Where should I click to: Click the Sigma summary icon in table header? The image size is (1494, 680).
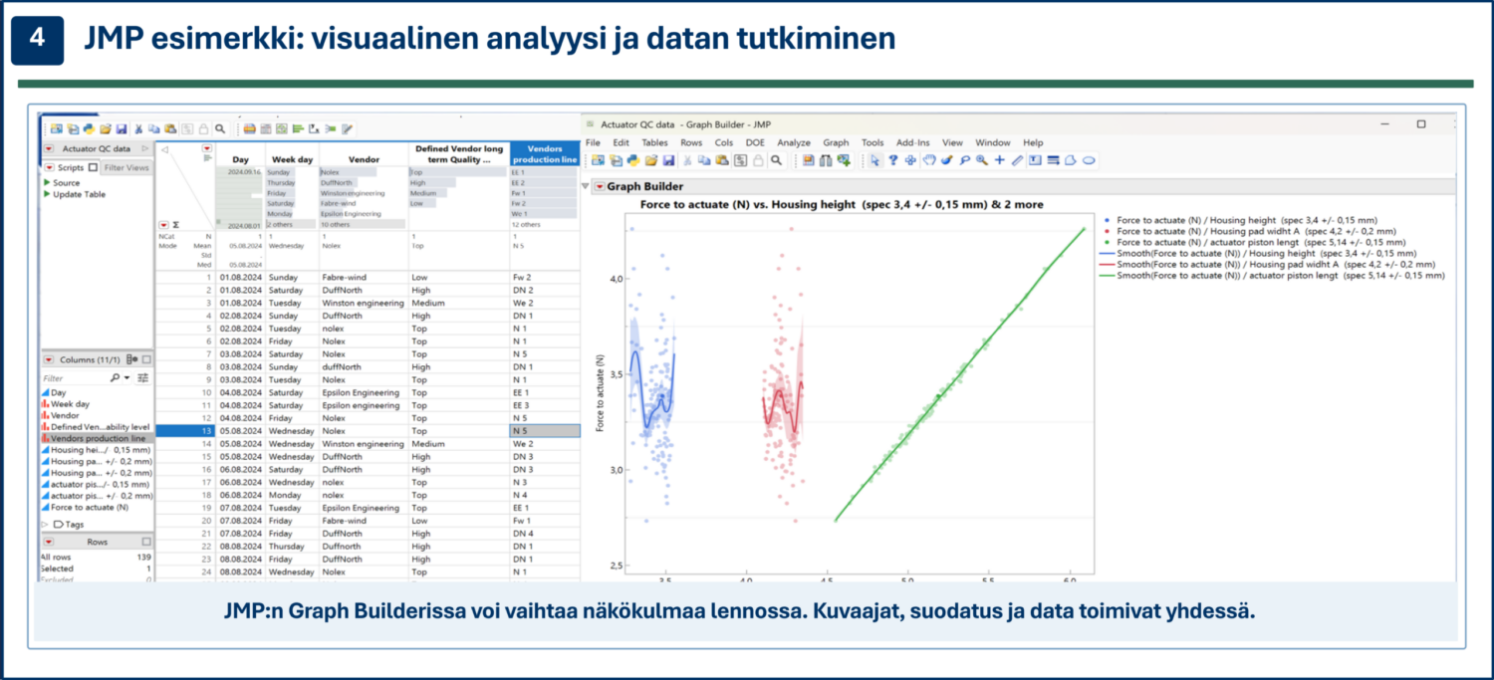175,225
